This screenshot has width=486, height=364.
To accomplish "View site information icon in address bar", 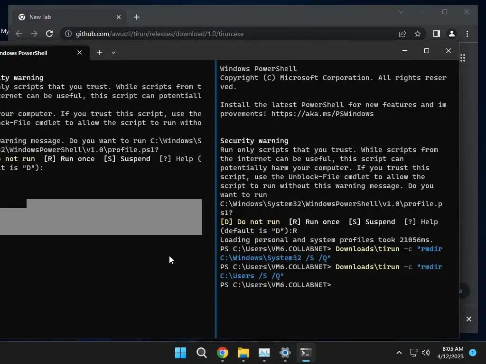I will pos(68,34).
